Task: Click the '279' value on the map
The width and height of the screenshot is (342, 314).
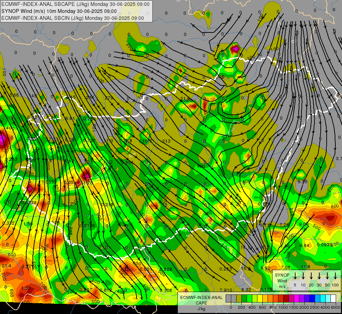Action: (x=109, y=98)
